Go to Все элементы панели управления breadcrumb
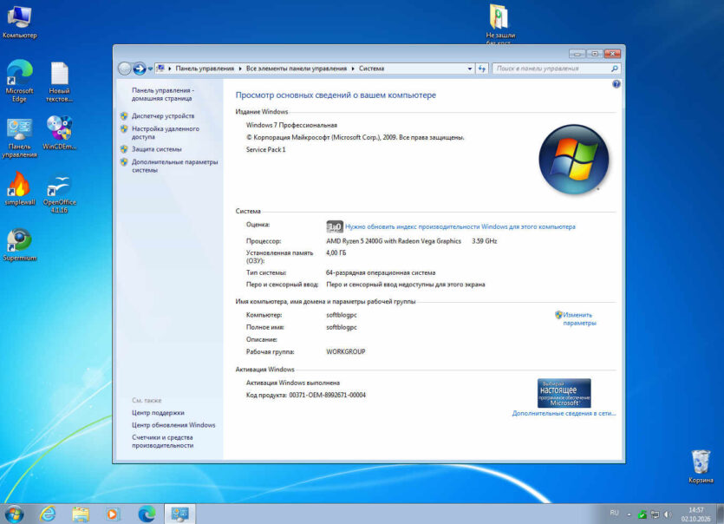This screenshot has height=524, width=724. pyautogui.click(x=297, y=69)
